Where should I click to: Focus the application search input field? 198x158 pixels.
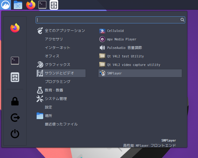point(110,20)
